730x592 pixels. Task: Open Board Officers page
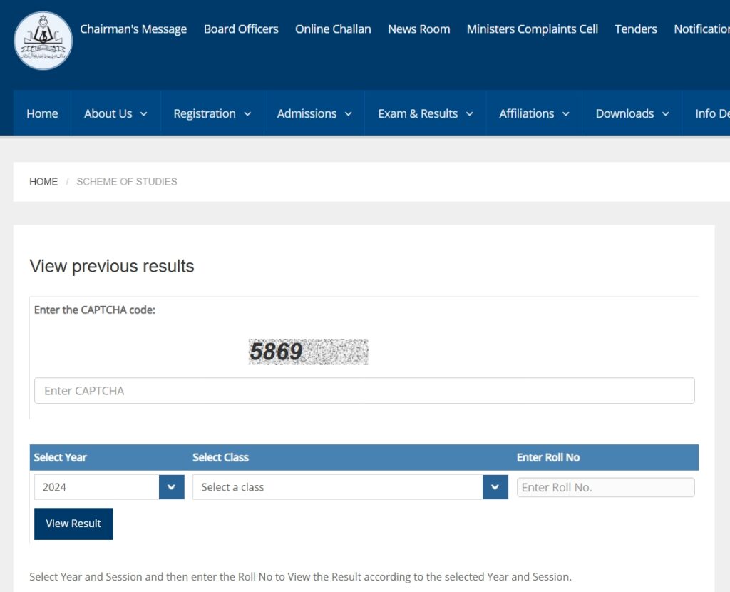point(241,29)
